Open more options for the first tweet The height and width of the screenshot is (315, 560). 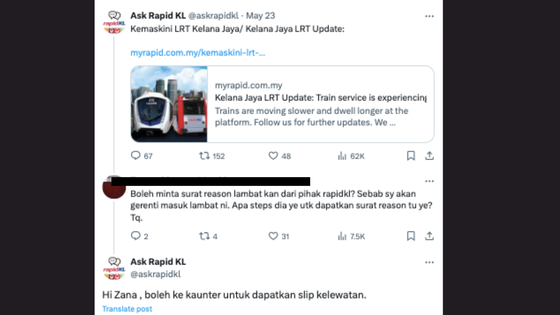[430, 16]
